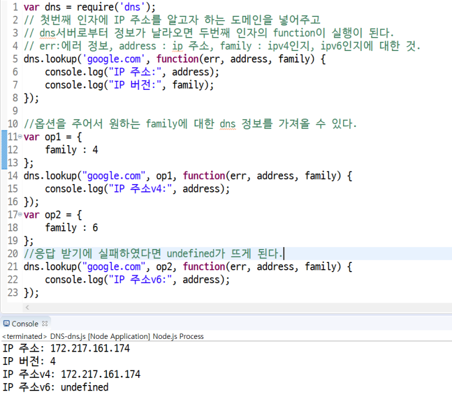The image size is (452, 399).
Task: Click the editor horizontal scrollbar left arrow
Action: pyautogui.click(x=27, y=307)
